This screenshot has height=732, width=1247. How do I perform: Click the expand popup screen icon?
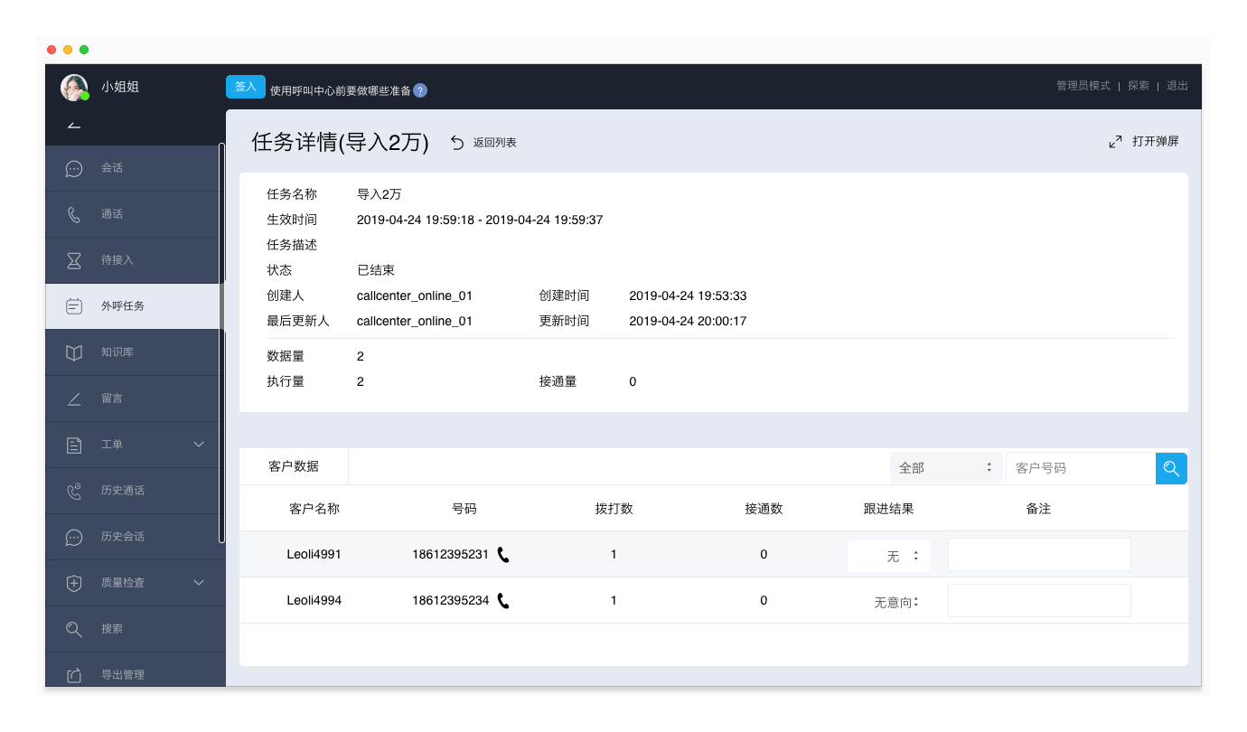(x=1115, y=142)
